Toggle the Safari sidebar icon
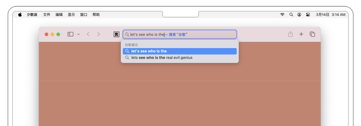 [70, 34]
